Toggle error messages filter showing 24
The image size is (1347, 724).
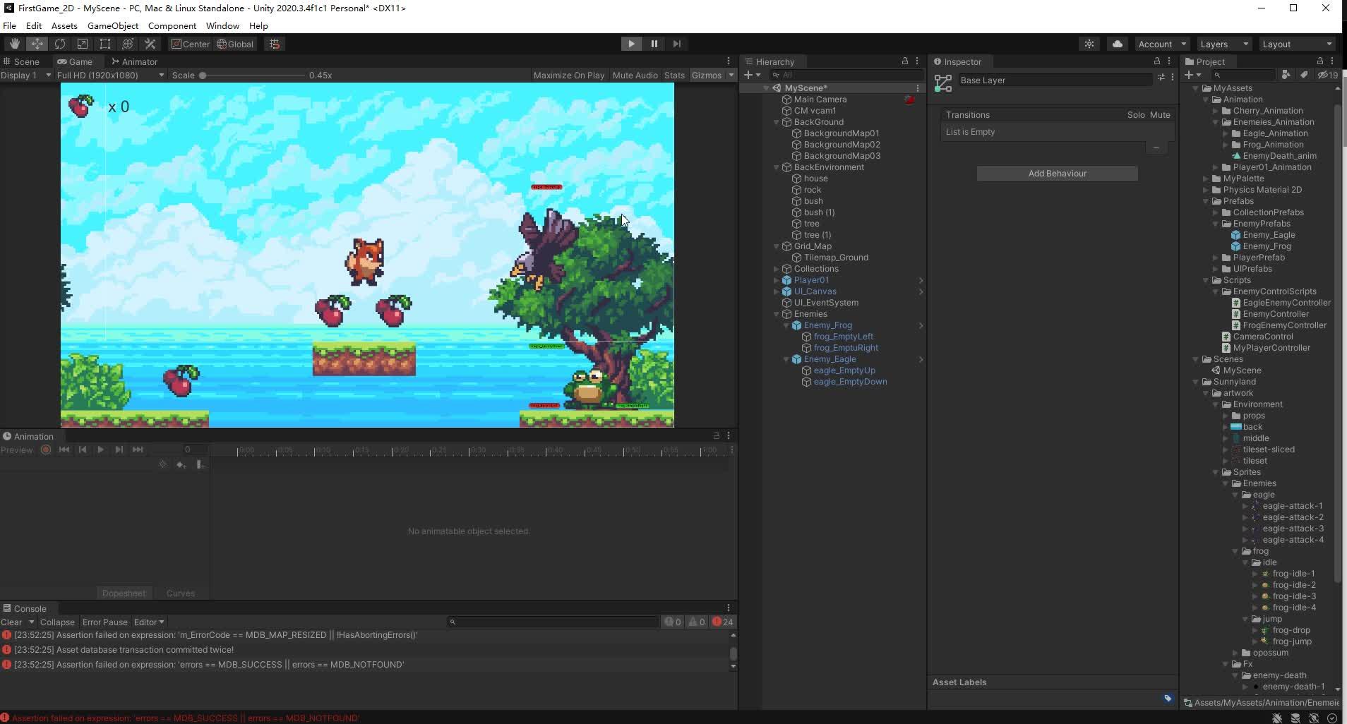(x=723, y=622)
